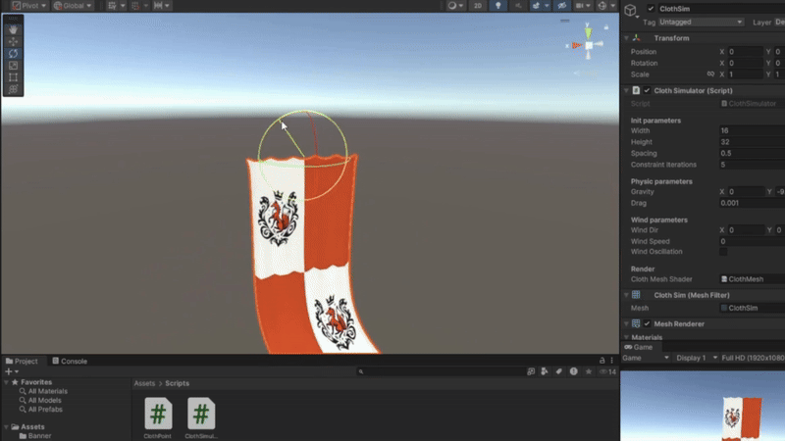Activate the Rotate tool
The width and height of the screenshot is (785, 441).
13,53
